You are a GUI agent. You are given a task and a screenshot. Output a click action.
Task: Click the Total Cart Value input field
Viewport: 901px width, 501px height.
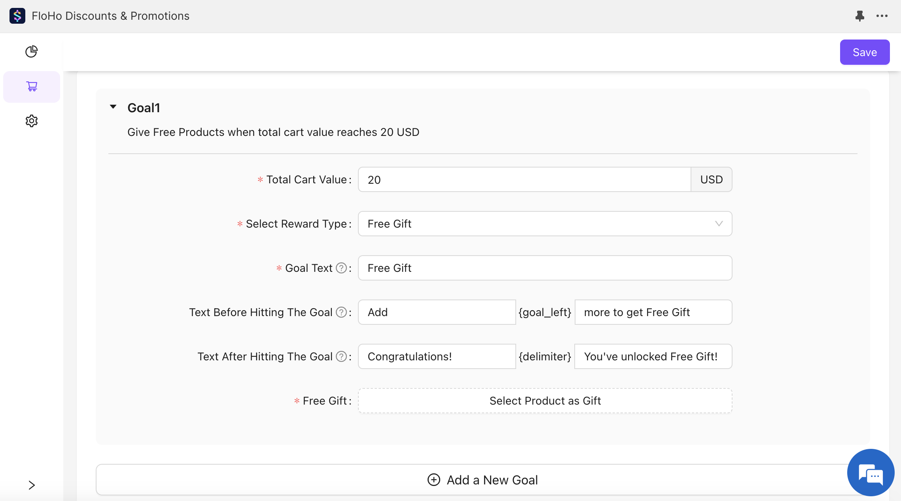pos(524,179)
